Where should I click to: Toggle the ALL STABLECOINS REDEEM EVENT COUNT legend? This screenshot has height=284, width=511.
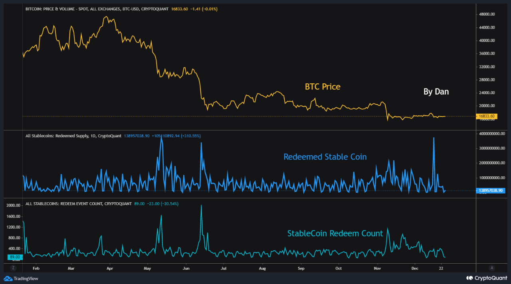click(x=78, y=203)
